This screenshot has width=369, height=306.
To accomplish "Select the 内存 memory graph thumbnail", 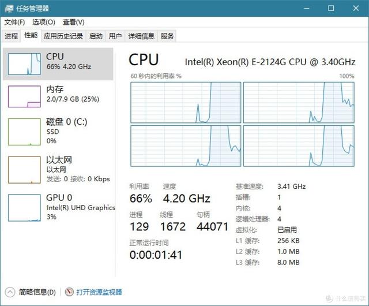I will click(x=24, y=96).
